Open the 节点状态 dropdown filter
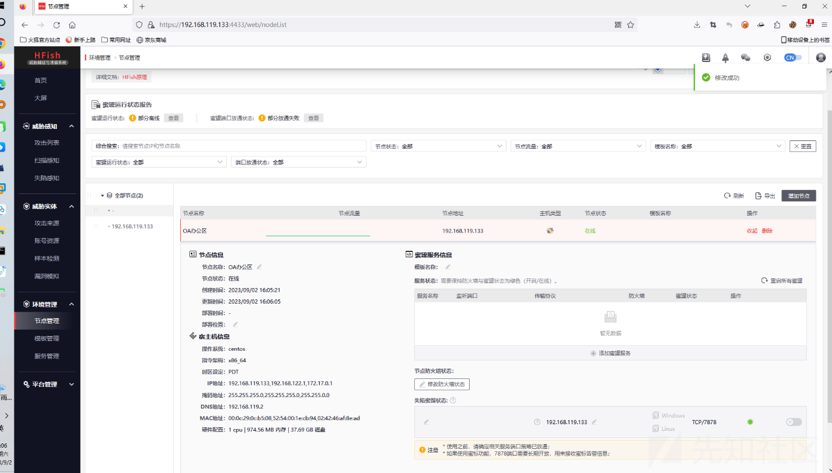This screenshot has width=832, height=473. tap(438, 146)
